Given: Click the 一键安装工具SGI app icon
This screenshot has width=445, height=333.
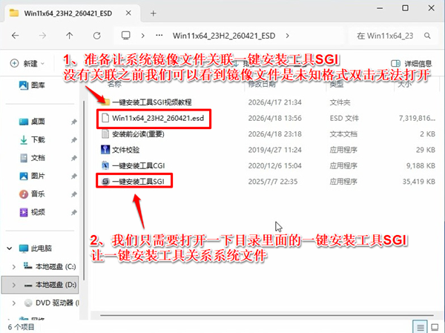Looking at the screenshot, I should 105,182.
